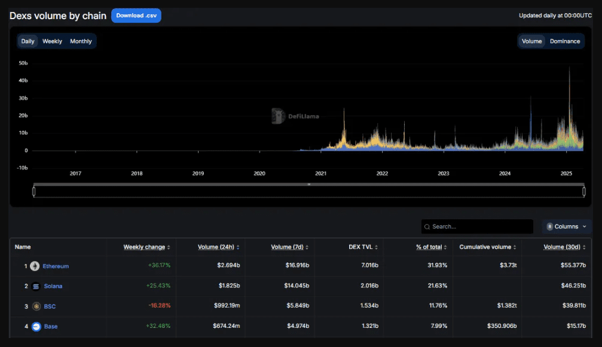
Task: Click the Base chain logo icon
Action: pyautogui.click(x=36, y=327)
